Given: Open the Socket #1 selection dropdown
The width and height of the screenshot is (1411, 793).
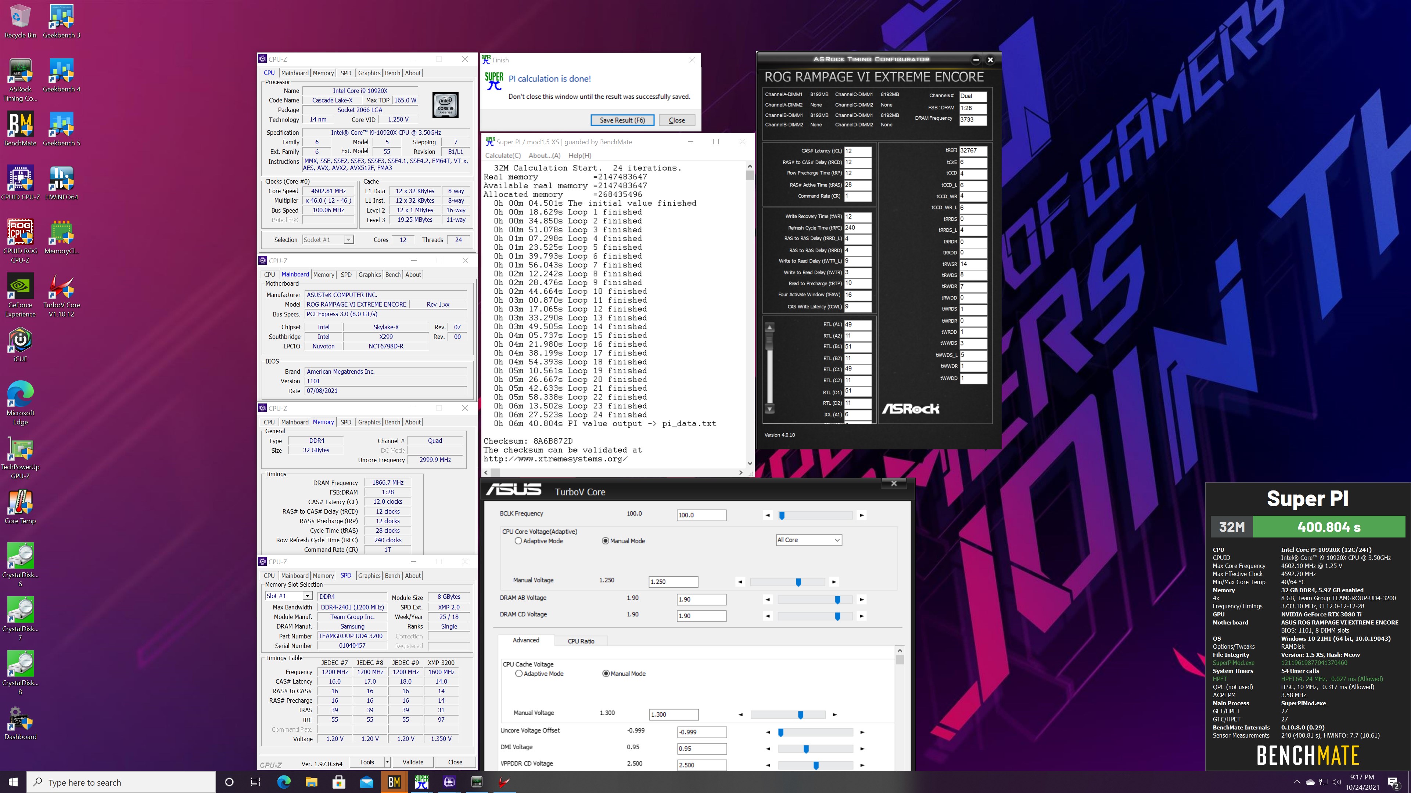Looking at the screenshot, I should coord(327,240).
